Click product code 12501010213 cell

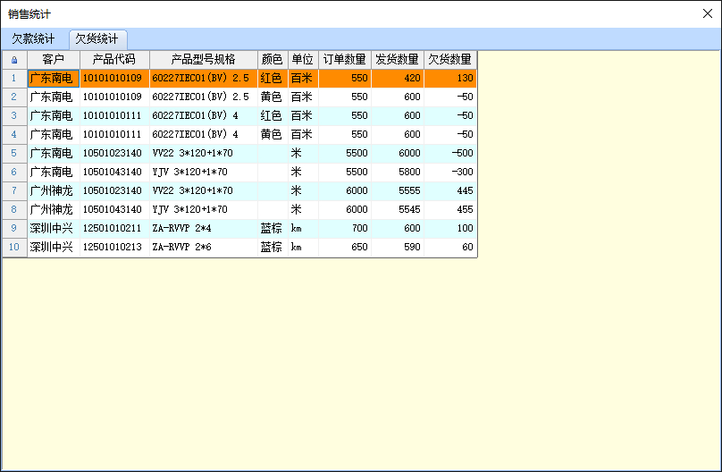[x=113, y=247]
